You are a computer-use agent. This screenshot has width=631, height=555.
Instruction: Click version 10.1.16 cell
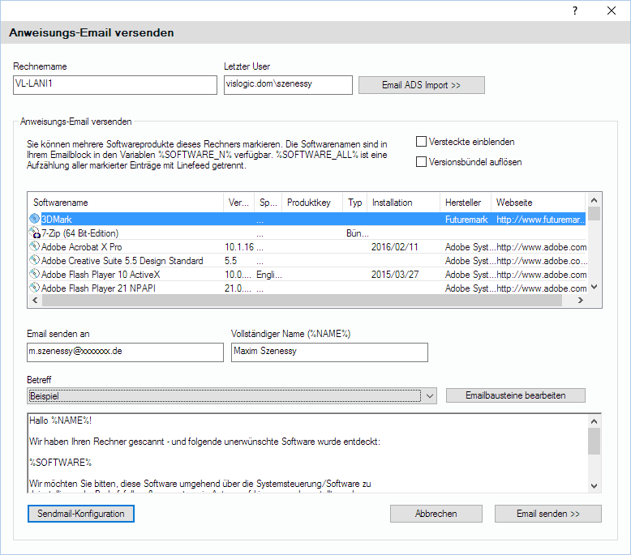click(x=239, y=247)
